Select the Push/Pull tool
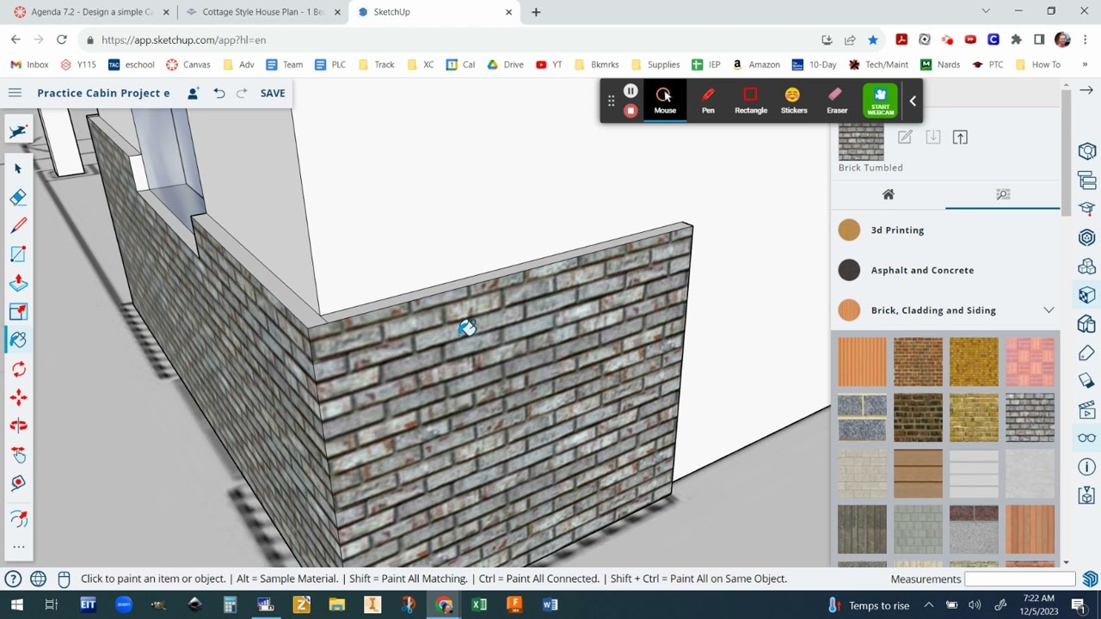The width and height of the screenshot is (1101, 619). pos(18,283)
